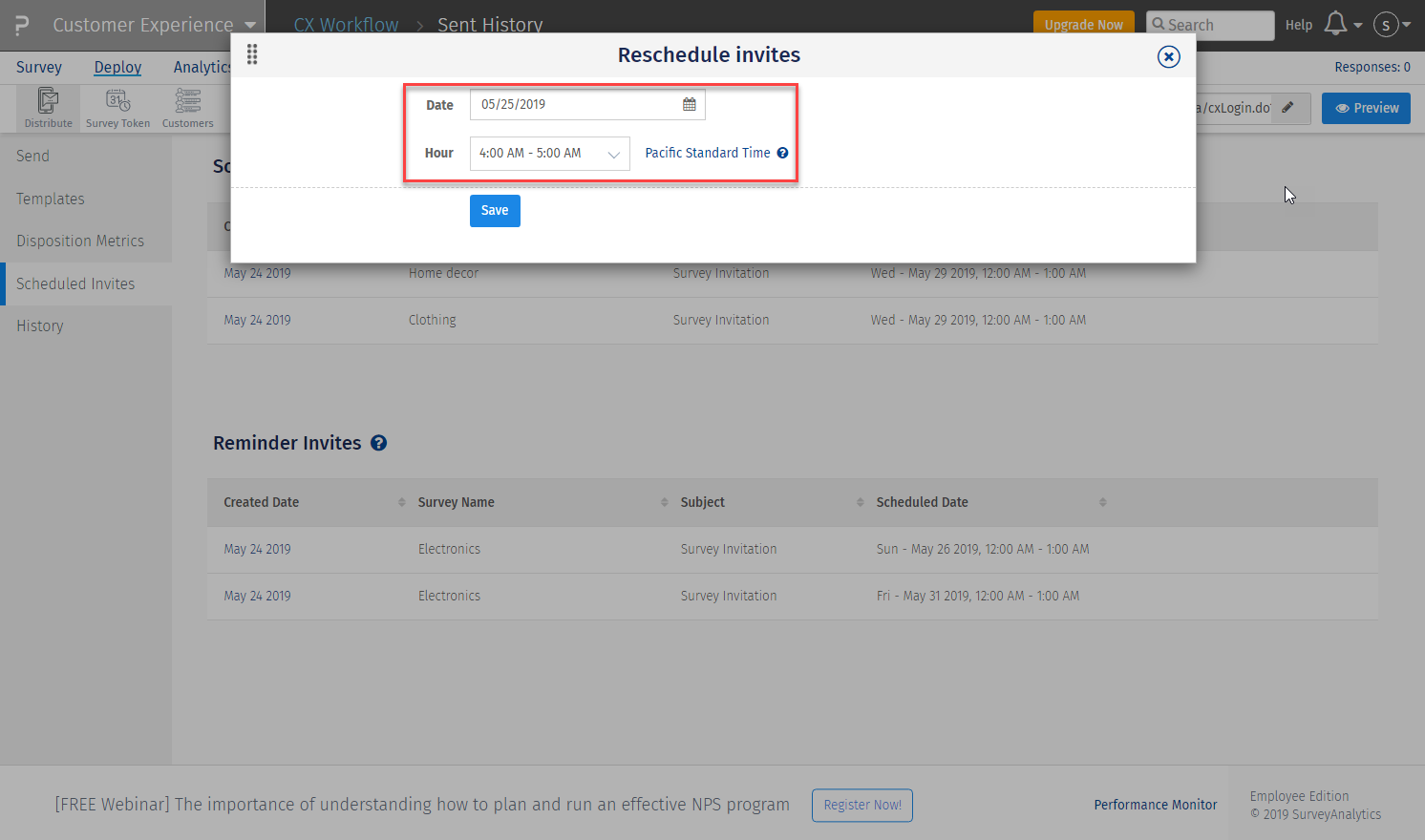Sort by Created Date column arrows
This screenshot has width=1425, height=840.
(x=401, y=502)
